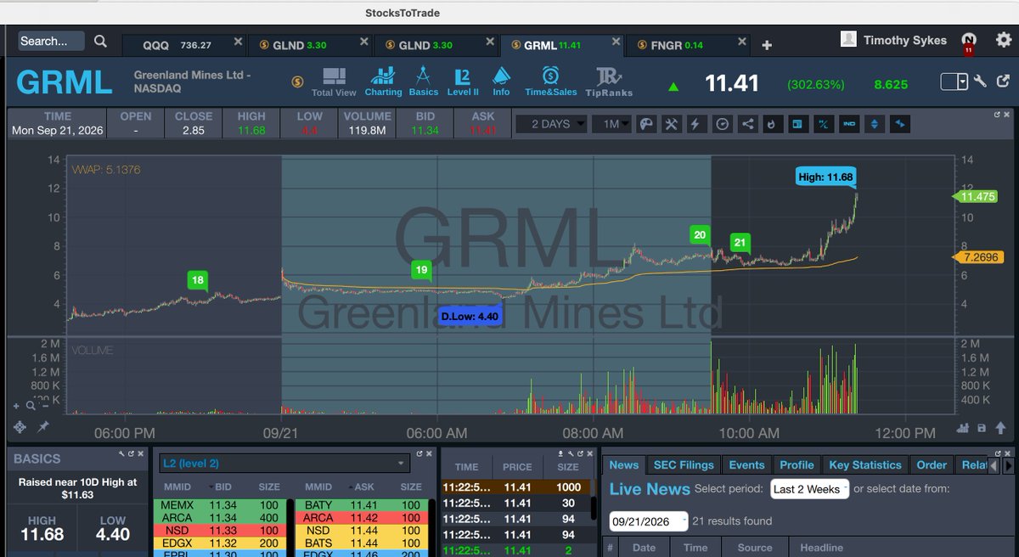The width and height of the screenshot is (1019, 557).
Task: Expand the L2 (level 2) dropdown
Action: (x=284, y=464)
